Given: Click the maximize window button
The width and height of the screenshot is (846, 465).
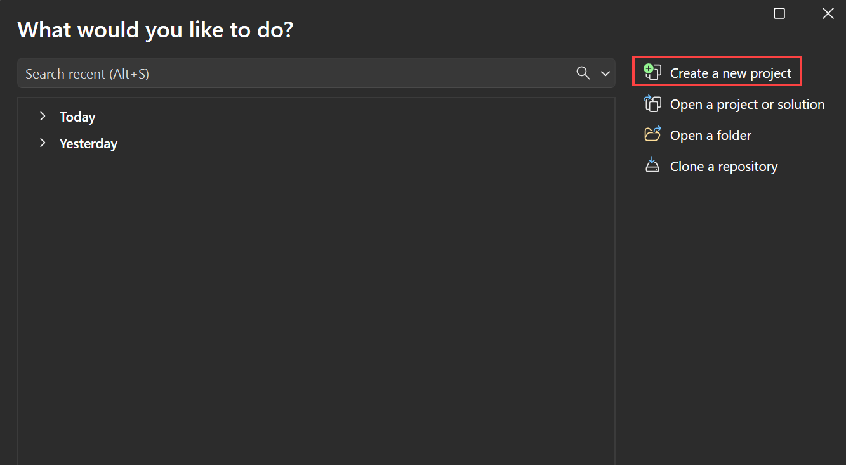Looking at the screenshot, I should (x=779, y=13).
